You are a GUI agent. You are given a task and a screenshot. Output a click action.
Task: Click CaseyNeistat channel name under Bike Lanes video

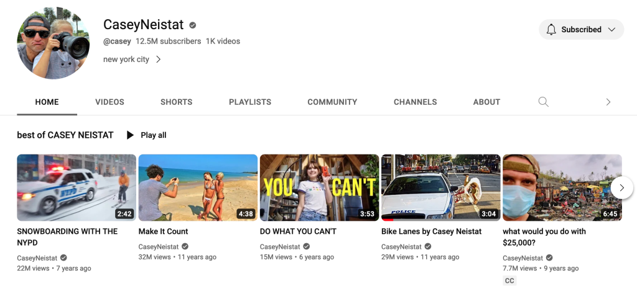401,246
